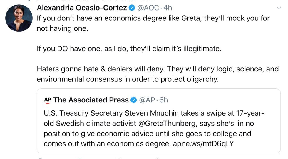Screen dimensions: 288x159
Task: Click the Associated Press verified badge
Action: tap(133, 100)
